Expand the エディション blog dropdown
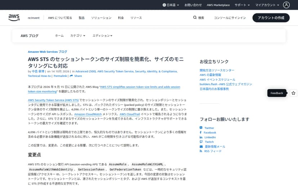 coord(102,36)
